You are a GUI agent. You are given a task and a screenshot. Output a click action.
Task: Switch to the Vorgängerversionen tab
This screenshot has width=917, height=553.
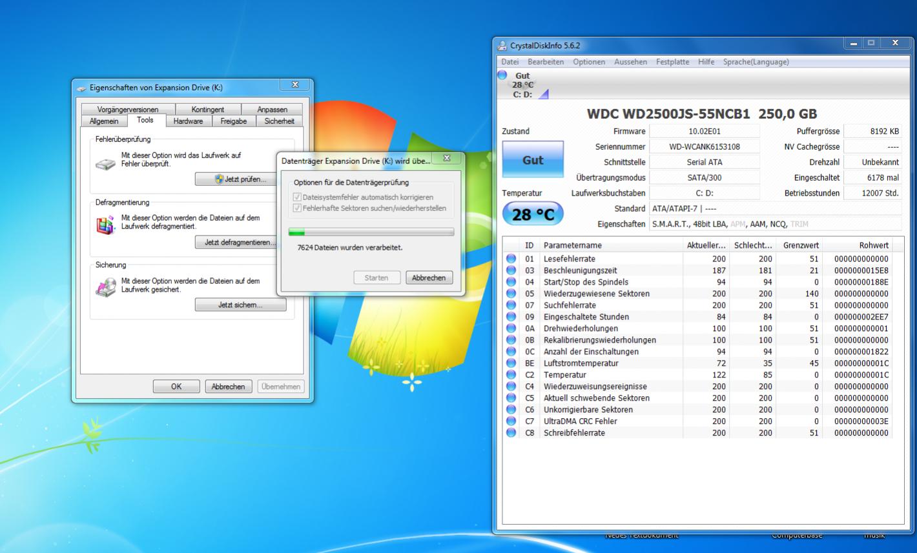(127, 110)
